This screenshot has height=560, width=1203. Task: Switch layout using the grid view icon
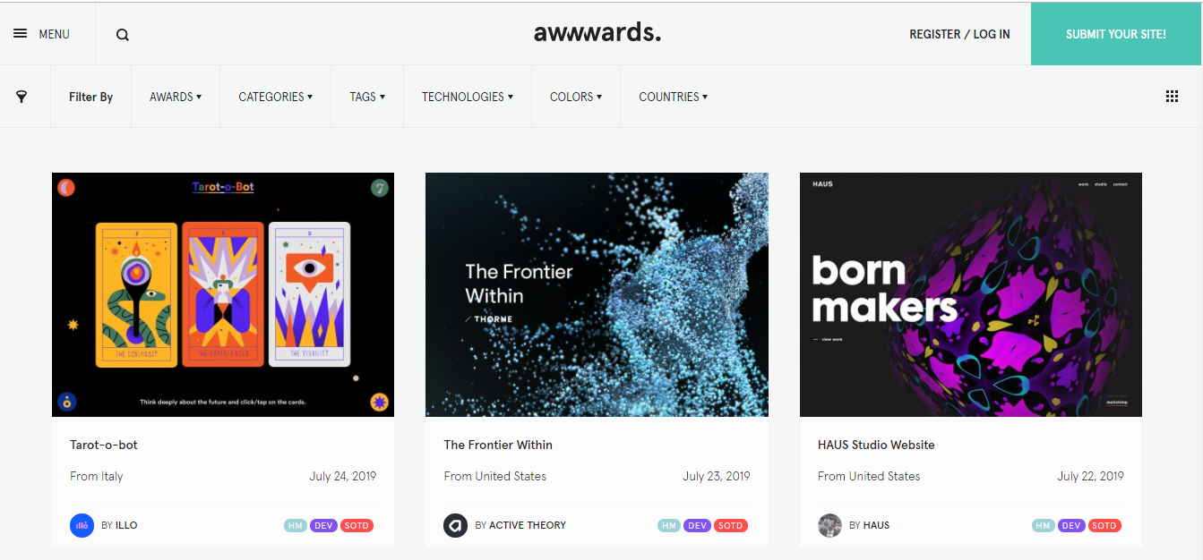(x=1172, y=97)
